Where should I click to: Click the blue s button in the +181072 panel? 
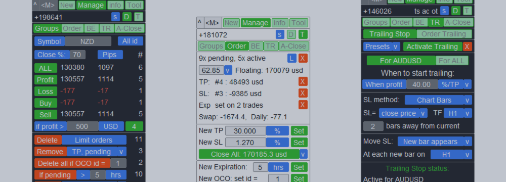[x=280, y=34]
